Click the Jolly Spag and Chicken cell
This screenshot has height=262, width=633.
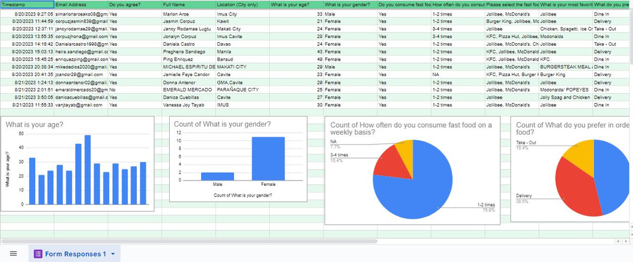click(x=566, y=97)
